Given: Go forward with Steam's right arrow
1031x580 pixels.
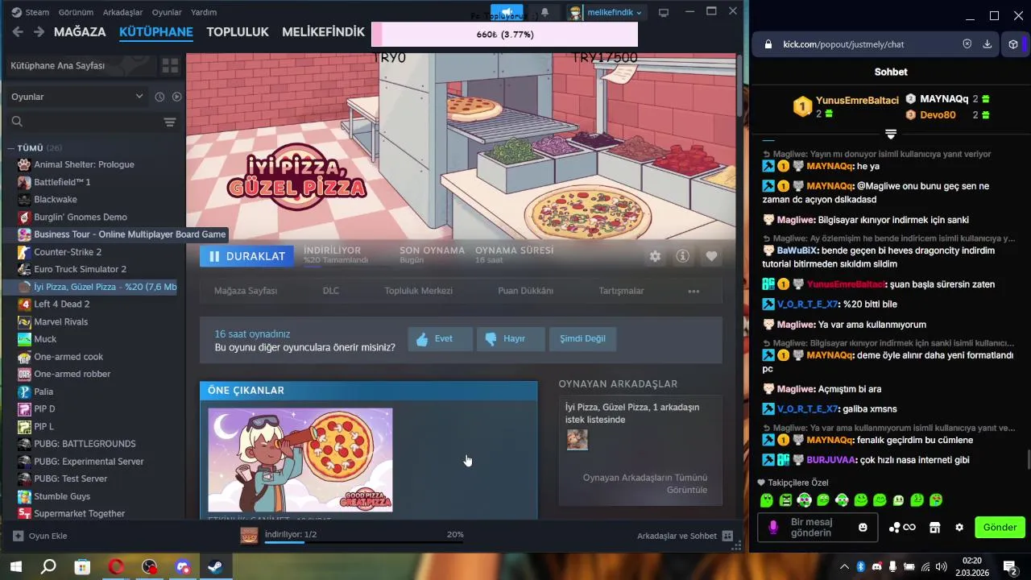Looking at the screenshot, I should pos(38,31).
